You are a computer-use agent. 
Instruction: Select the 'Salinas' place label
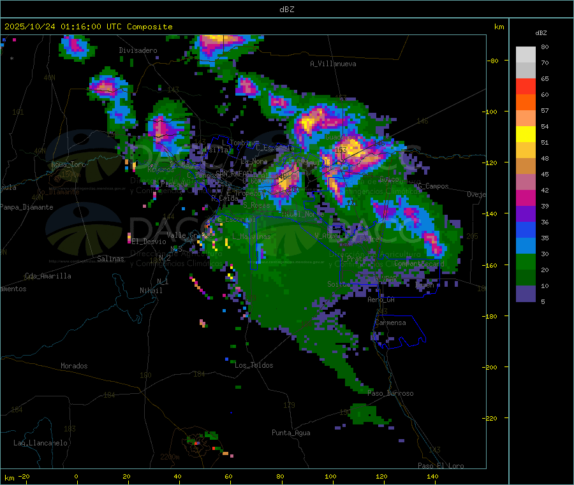(x=110, y=259)
